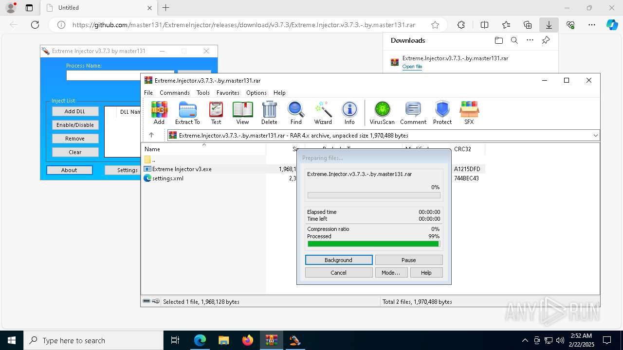Click the Find toolbar icon
Viewport: 623px width, 350px height.
click(296, 113)
